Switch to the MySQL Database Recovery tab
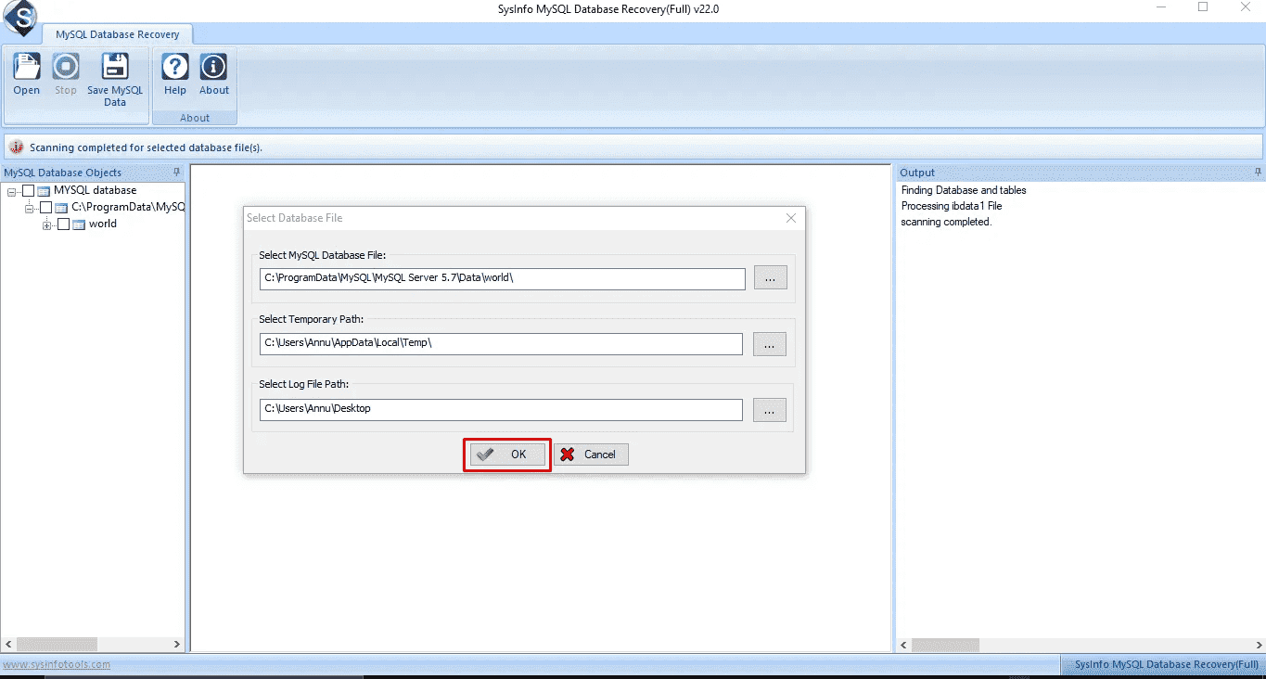 (118, 33)
